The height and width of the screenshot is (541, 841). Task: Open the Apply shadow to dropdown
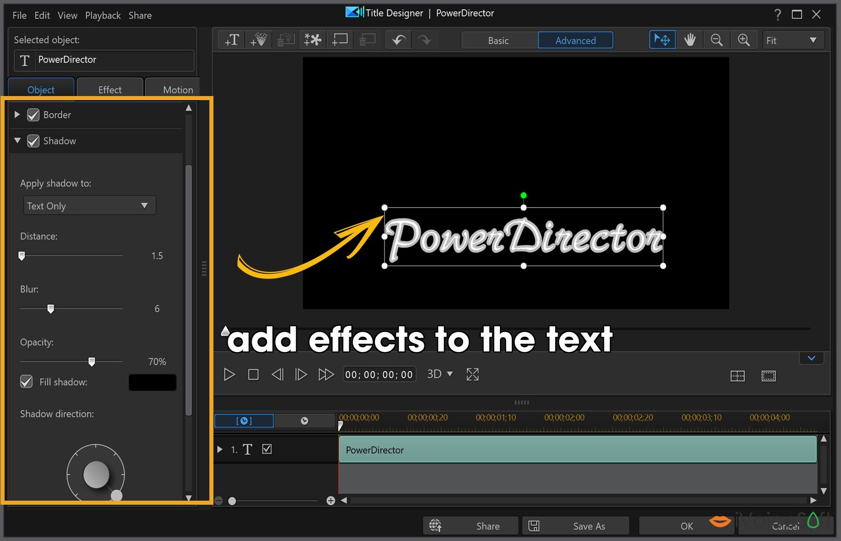click(x=89, y=206)
